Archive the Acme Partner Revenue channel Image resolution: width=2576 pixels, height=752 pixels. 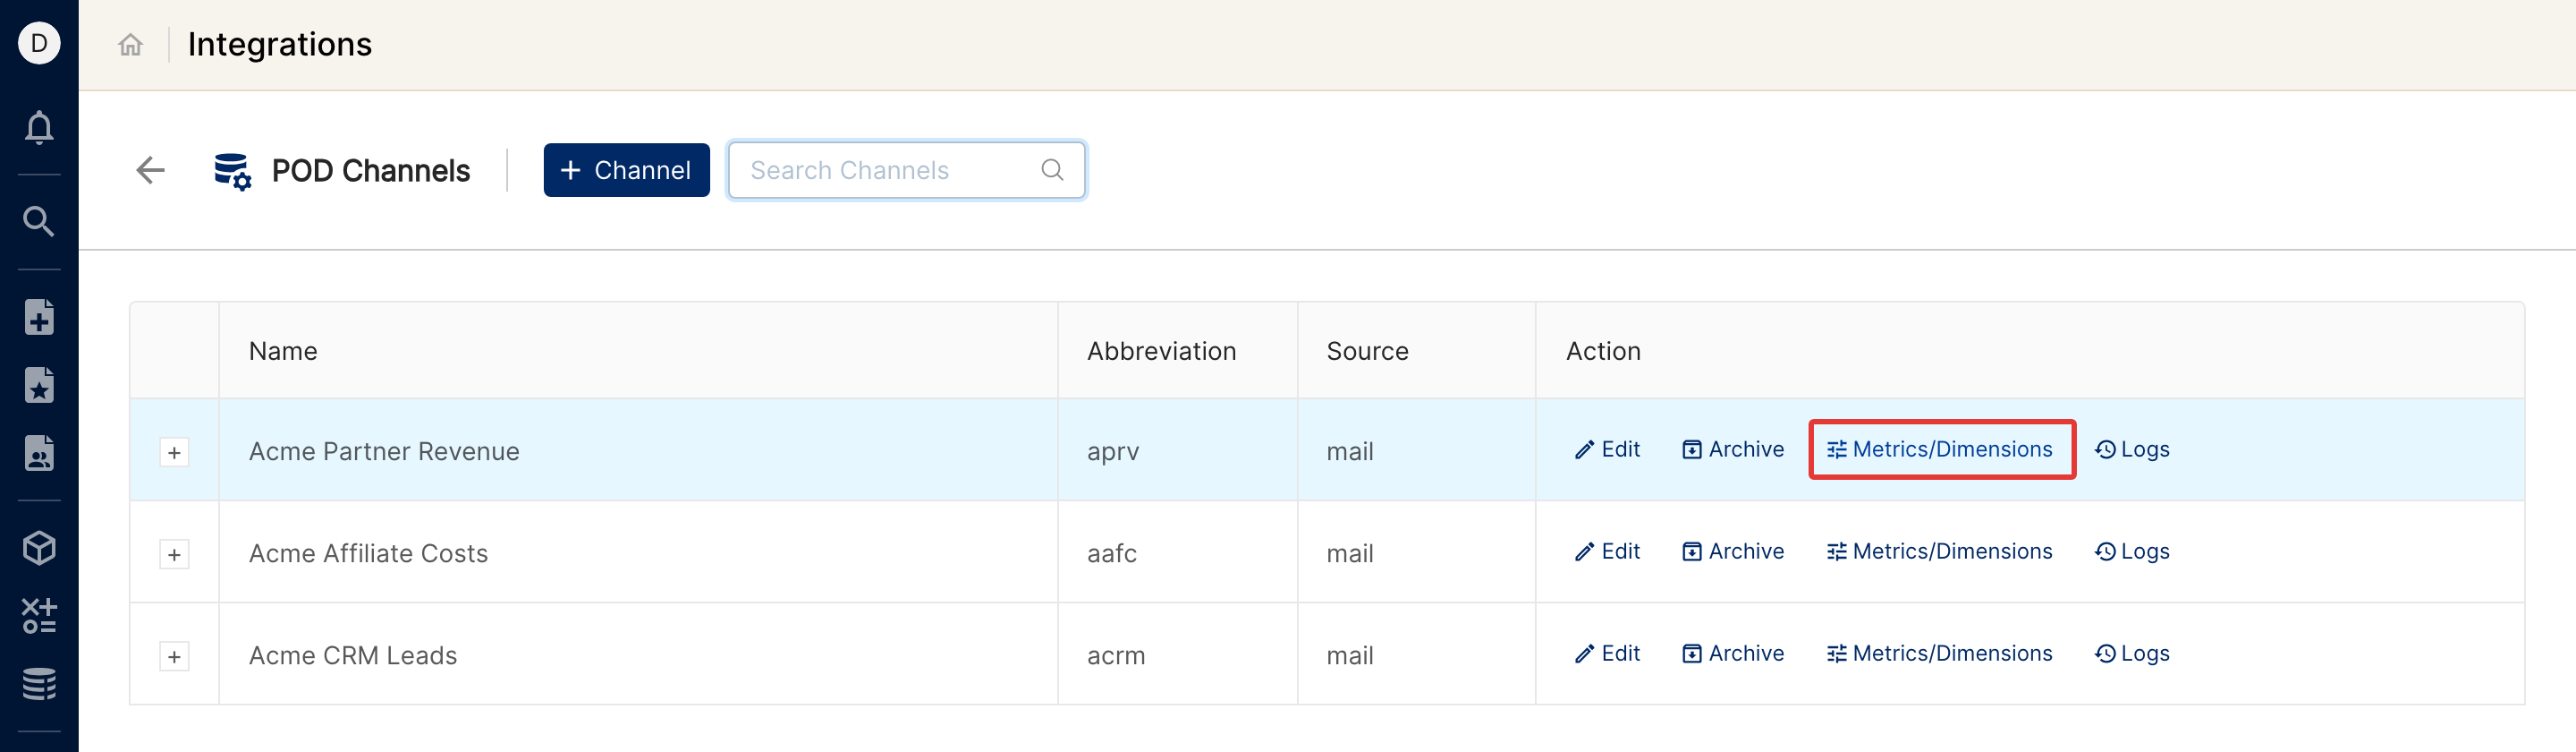pyautogui.click(x=1733, y=449)
